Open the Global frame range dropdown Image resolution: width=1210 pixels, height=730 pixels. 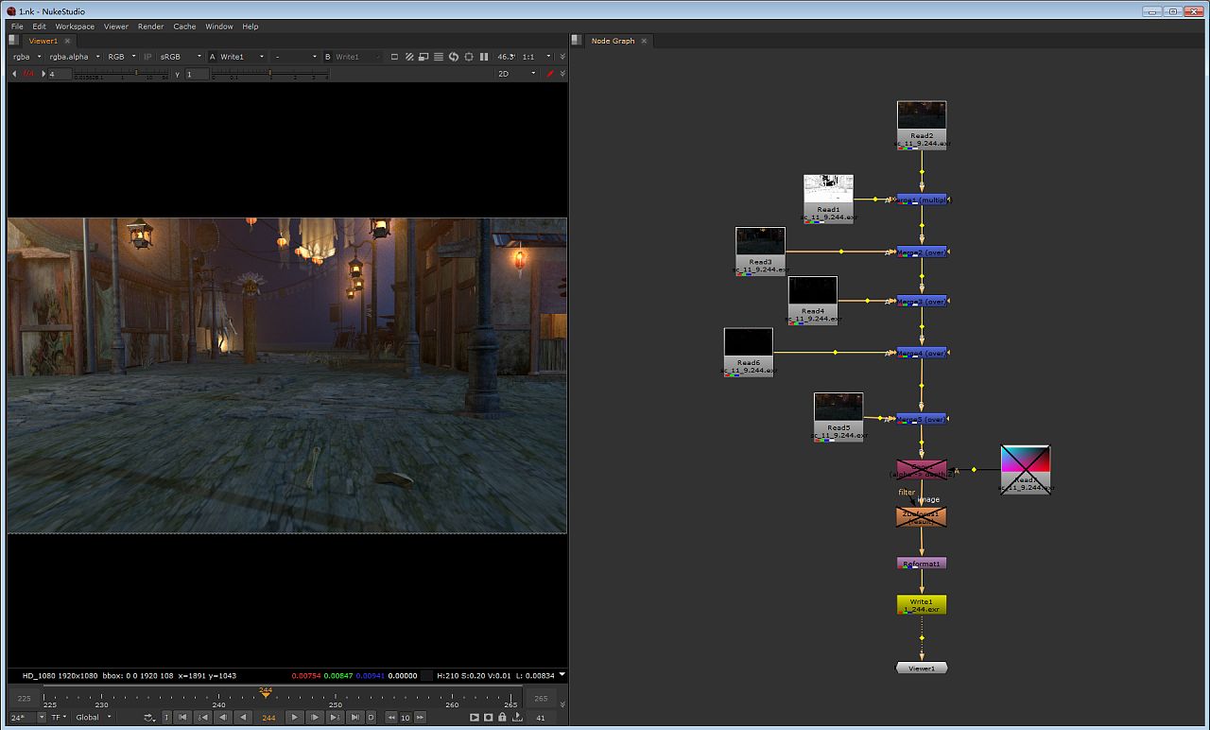pos(94,718)
